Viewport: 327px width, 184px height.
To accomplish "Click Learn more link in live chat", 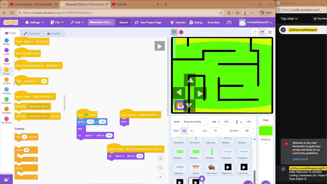I will [x=300, y=159].
